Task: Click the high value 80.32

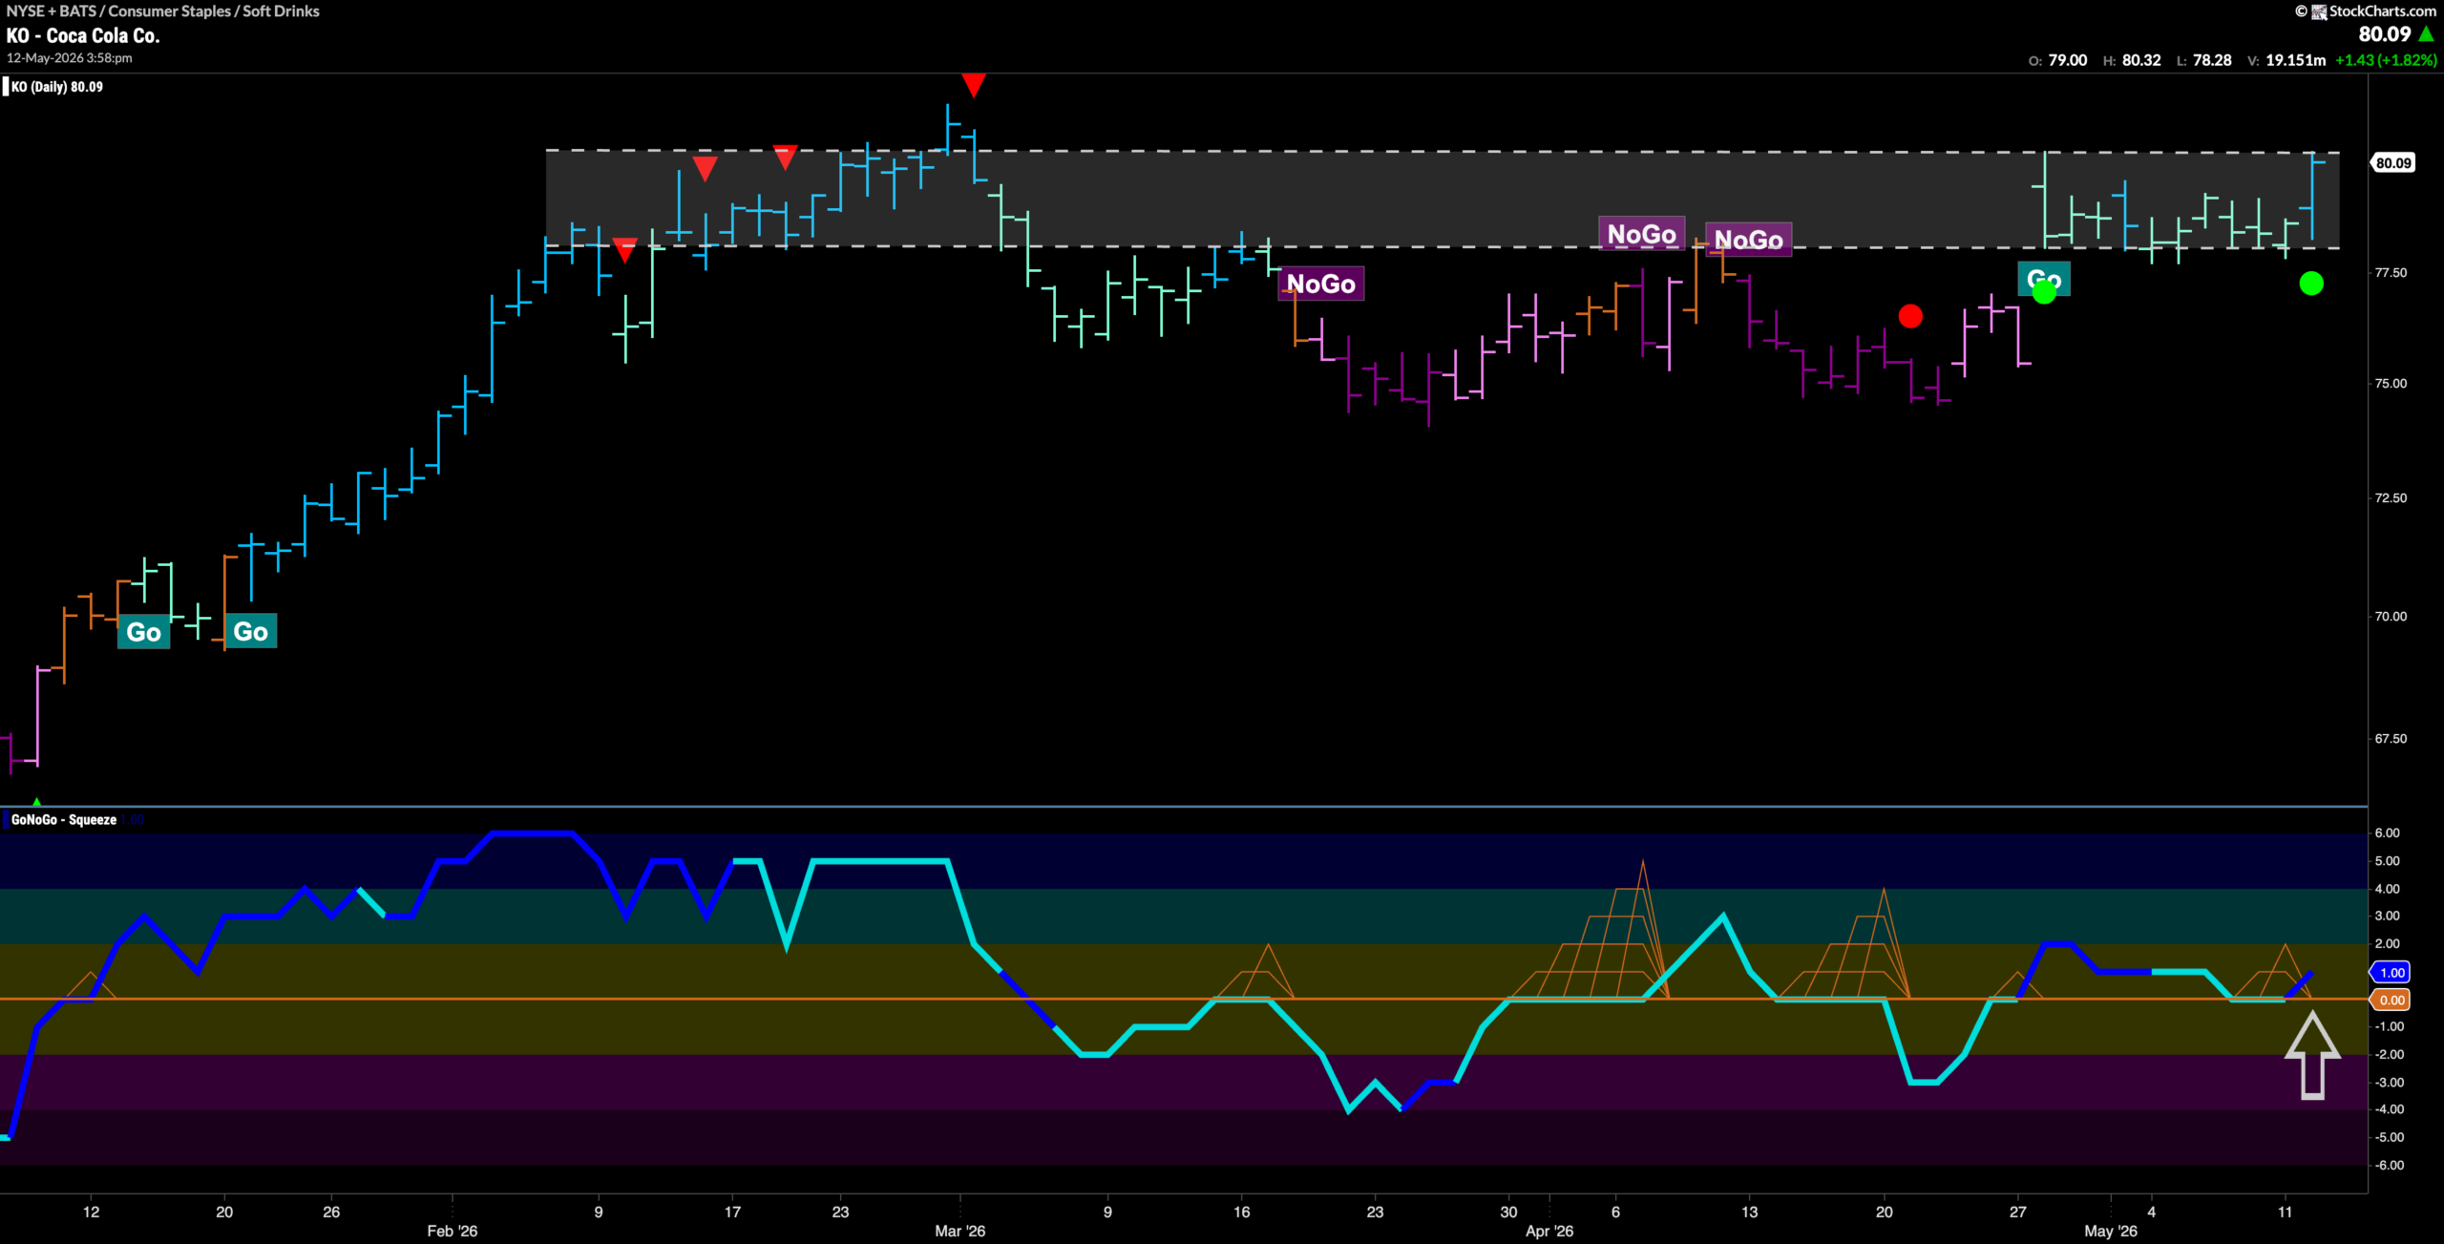Action: 2141,60
